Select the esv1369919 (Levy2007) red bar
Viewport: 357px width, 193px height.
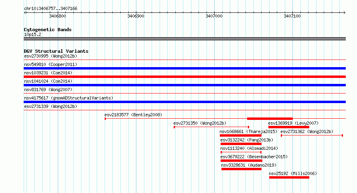tap(289, 127)
